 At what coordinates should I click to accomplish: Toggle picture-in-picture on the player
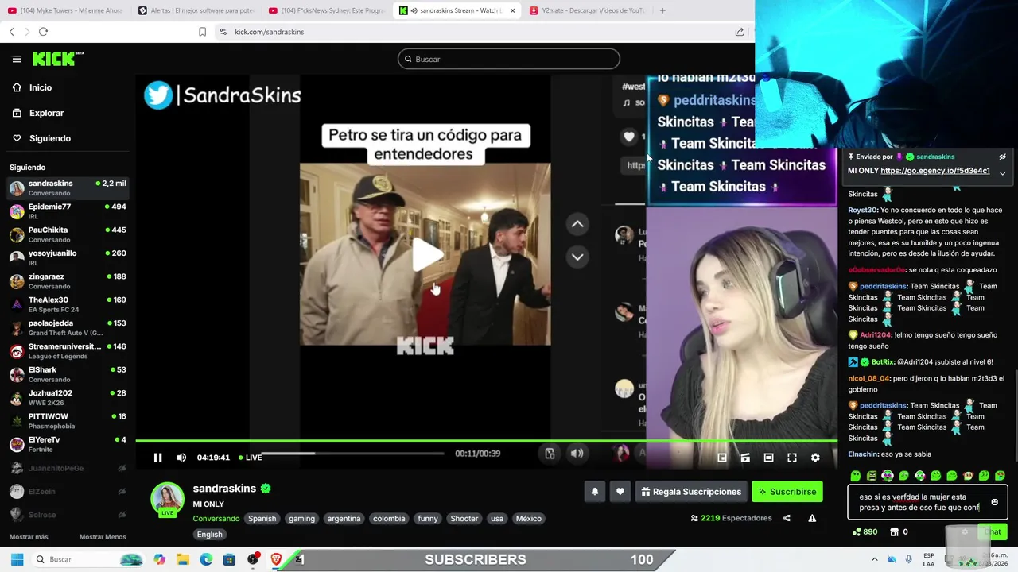[722, 458]
